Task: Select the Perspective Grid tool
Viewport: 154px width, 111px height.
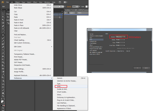Action: pos(3,65)
